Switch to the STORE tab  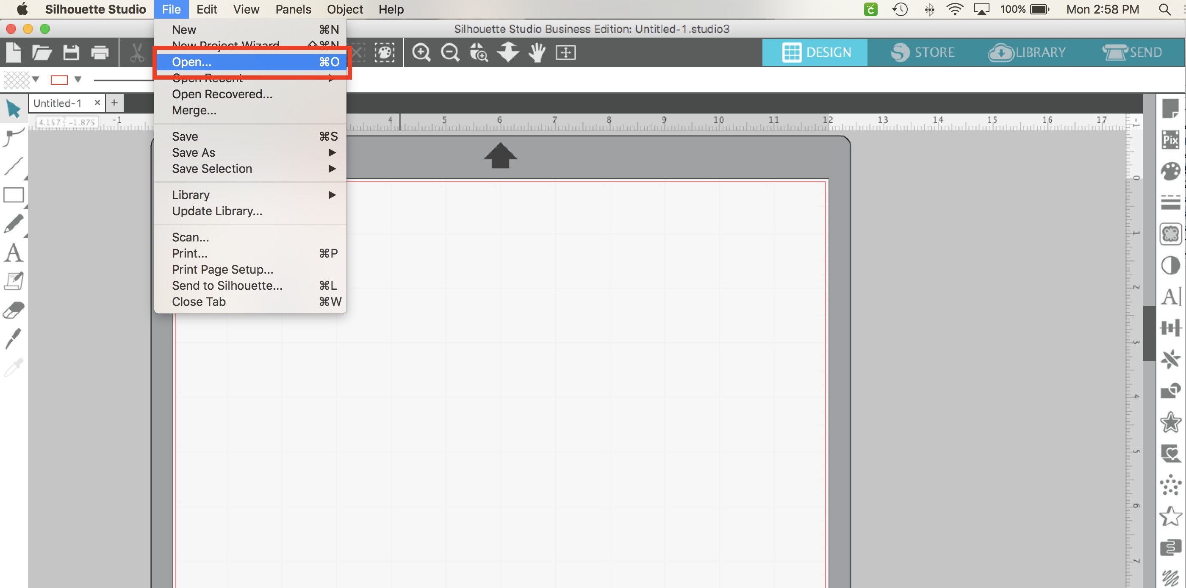point(922,53)
